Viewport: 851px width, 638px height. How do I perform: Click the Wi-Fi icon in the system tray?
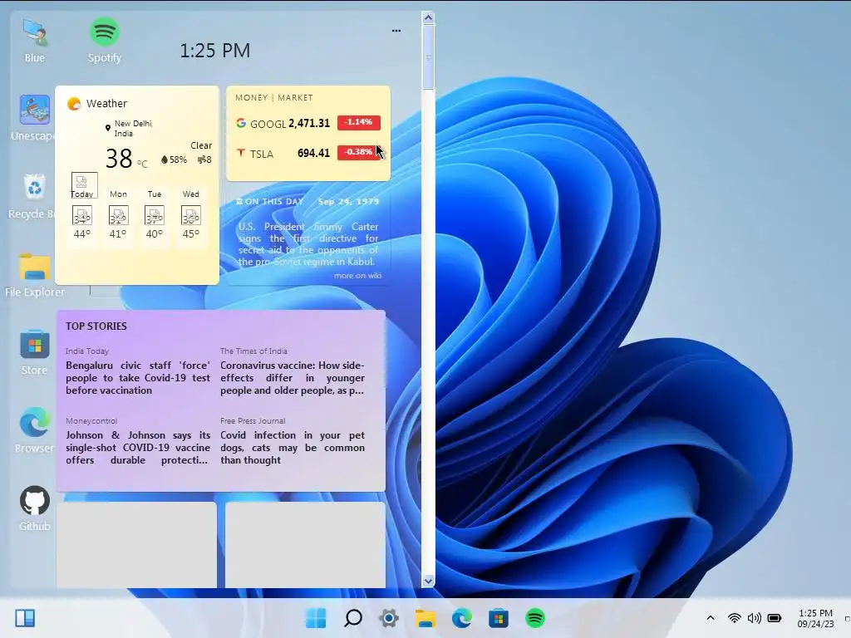tap(735, 618)
